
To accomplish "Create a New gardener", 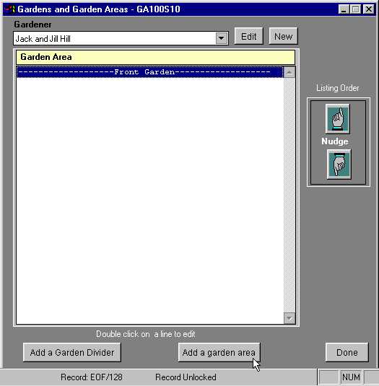I will (283, 36).
